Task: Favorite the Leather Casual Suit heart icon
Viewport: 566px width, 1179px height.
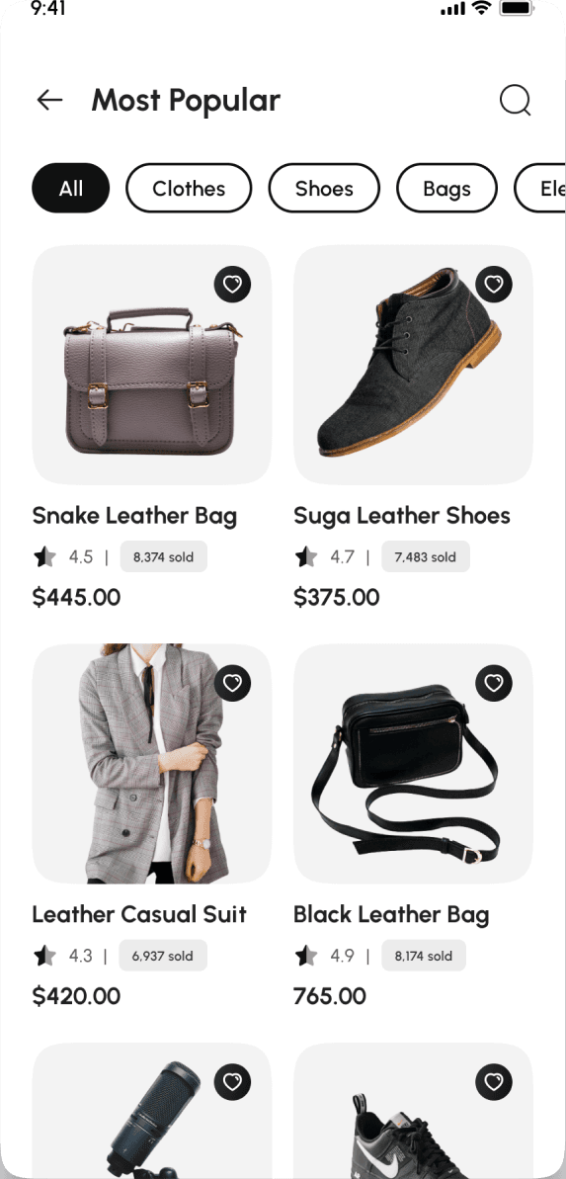Action: (232, 683)
